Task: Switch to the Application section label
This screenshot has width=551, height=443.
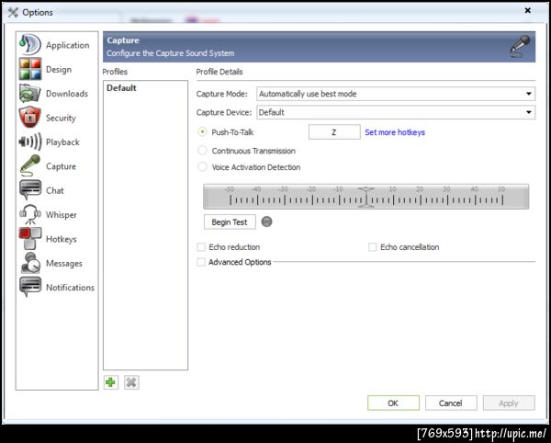Action: [67, 45]
